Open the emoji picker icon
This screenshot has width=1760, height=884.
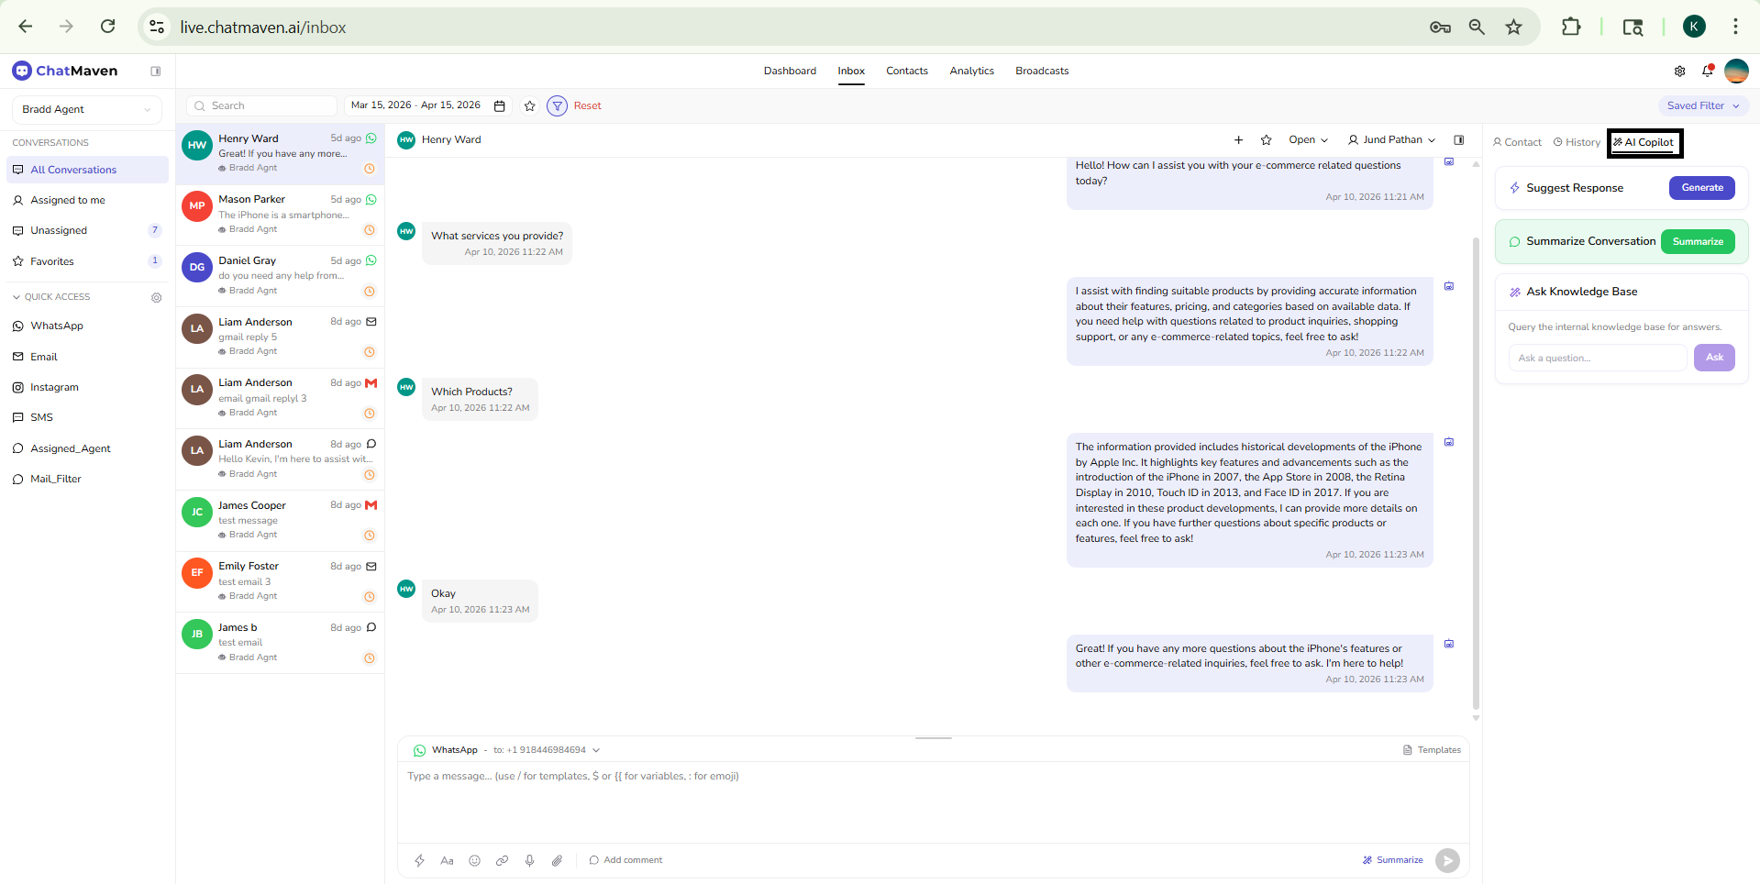474,860
